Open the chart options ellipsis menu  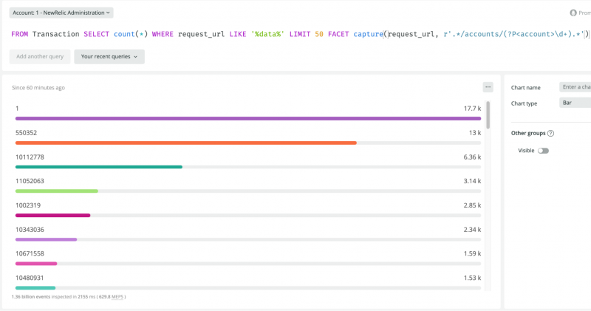click(488, 87)
